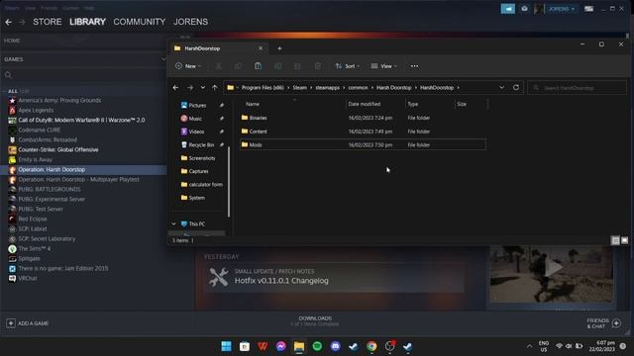Expand address bar history dropdown
Screen dimensions: 634x356
pos(501,88)
